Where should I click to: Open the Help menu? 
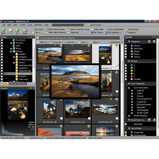[47, 25]
